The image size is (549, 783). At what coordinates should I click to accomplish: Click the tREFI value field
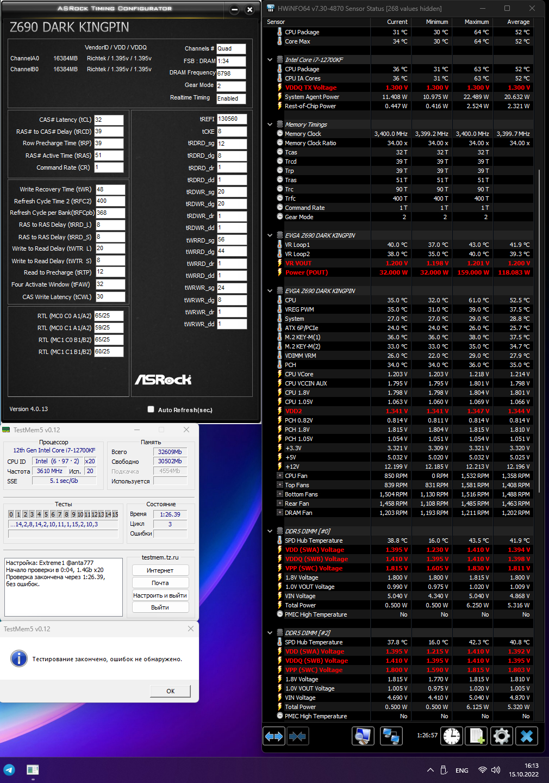232,119
